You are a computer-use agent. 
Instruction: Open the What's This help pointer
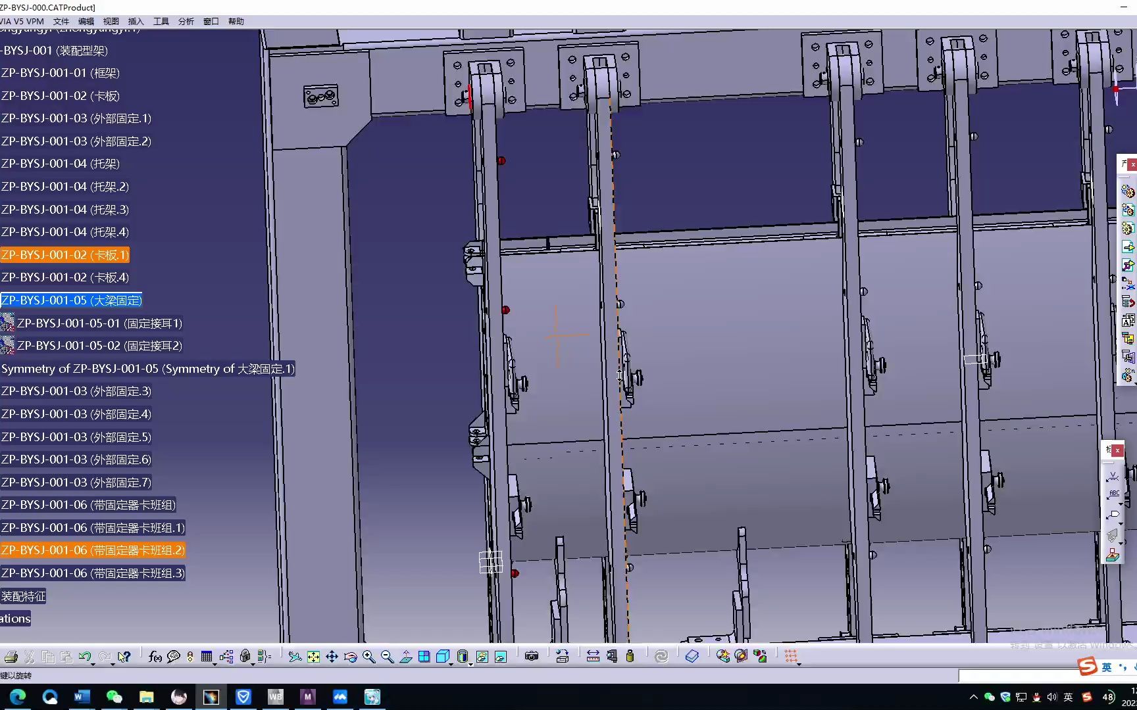click(x=124, y=656)
